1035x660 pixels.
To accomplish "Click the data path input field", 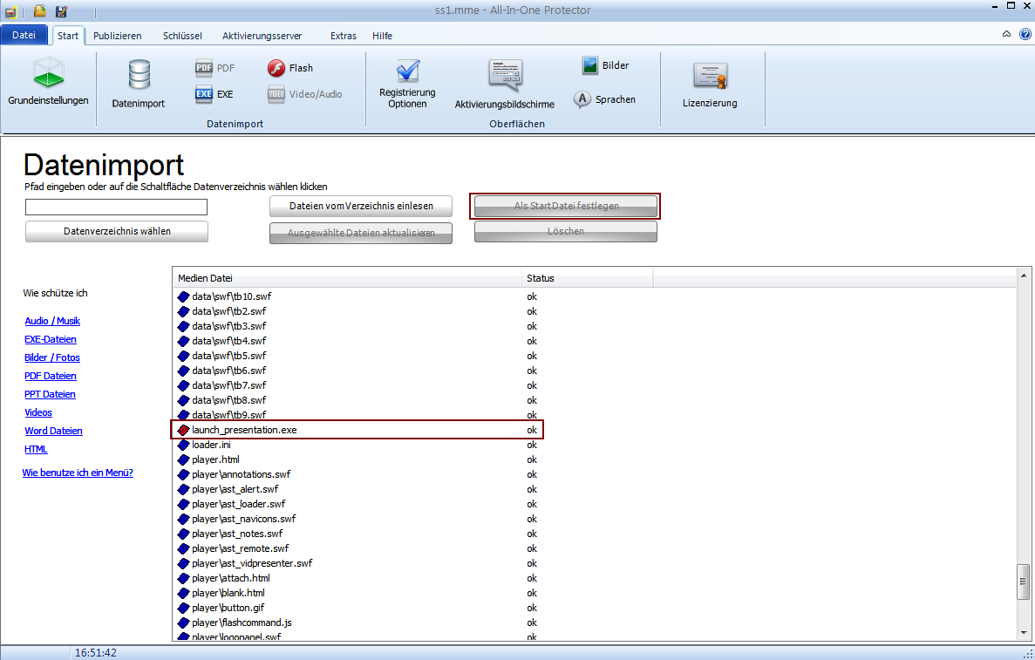I will pyautogui.click(x=116, y=207).
